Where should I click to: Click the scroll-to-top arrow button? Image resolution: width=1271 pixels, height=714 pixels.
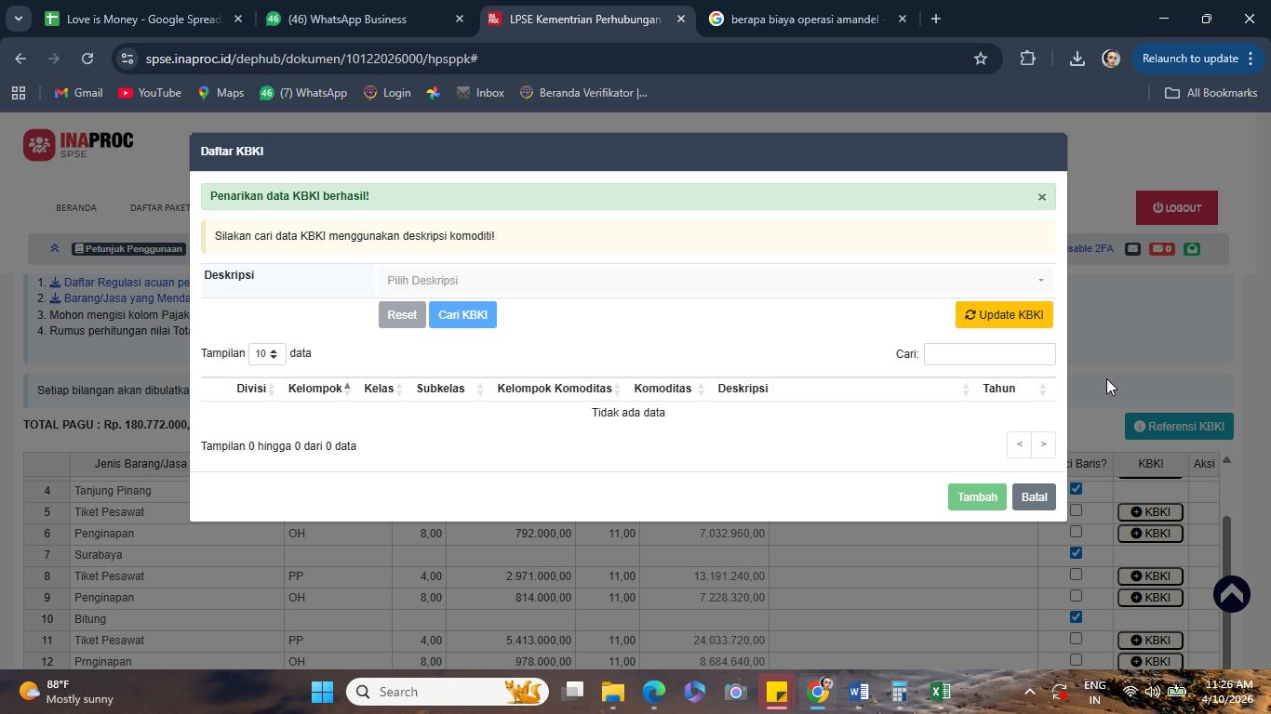[x=1231, y=594]
